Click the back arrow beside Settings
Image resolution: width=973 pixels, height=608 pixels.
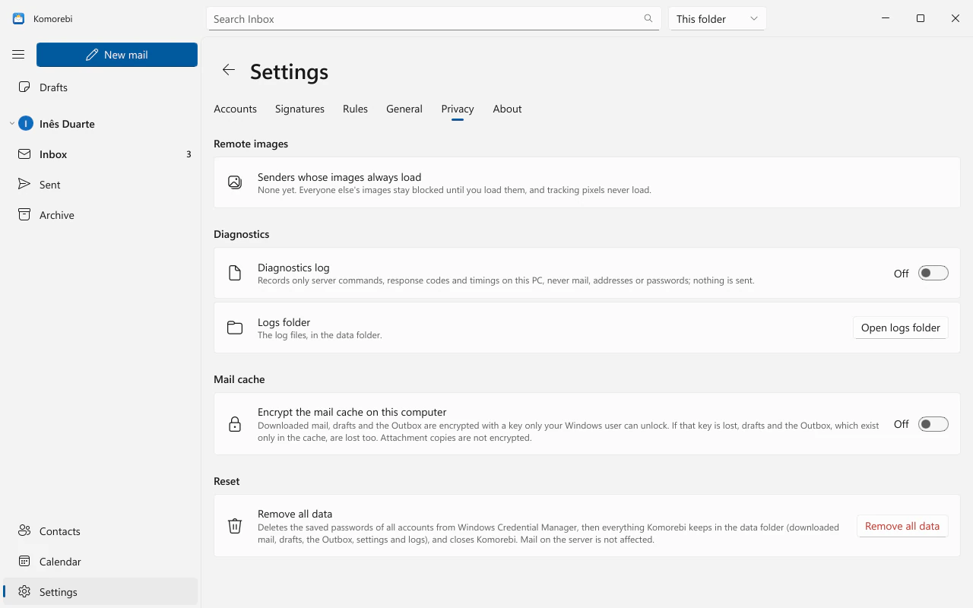(x=228, y=70)
